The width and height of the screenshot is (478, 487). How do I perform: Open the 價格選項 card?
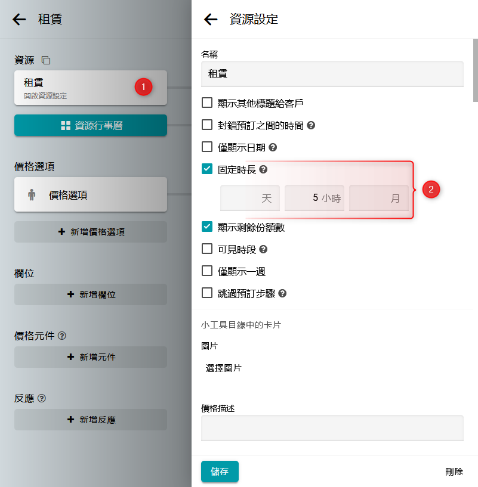pos(90,194)
